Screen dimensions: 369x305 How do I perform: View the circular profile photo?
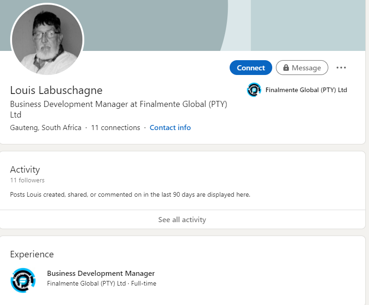coord(47,40)
